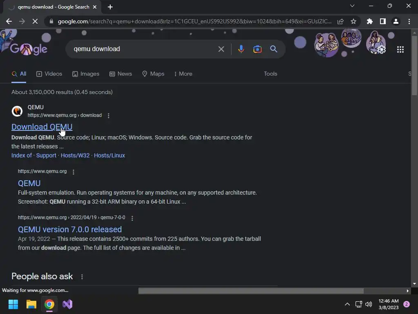This screenshot has width=418, height=314.
Task: Open QEMU favicon of first result
Action: pos(17,111)
